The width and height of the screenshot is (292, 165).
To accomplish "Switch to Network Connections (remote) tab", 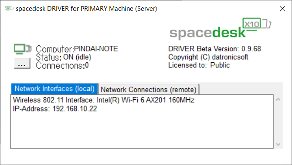I will pyautogui.click(x=149, y=90).
